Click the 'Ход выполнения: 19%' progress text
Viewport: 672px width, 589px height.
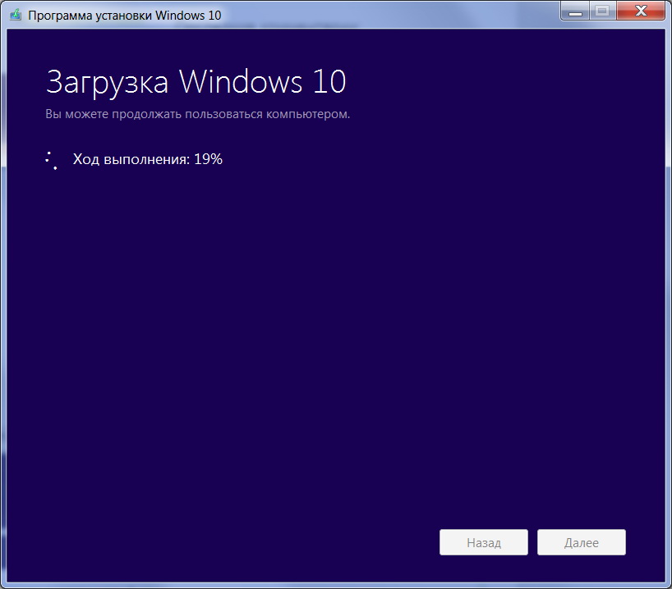(148, 159)
